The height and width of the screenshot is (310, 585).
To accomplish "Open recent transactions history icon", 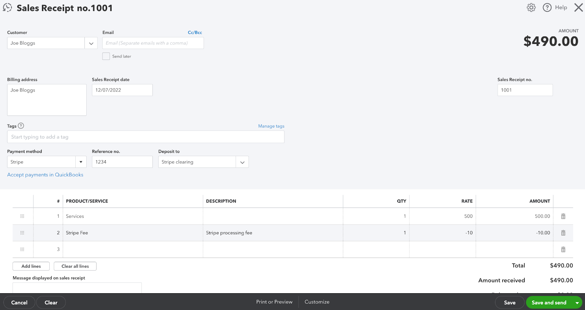I will coord(7,8).
